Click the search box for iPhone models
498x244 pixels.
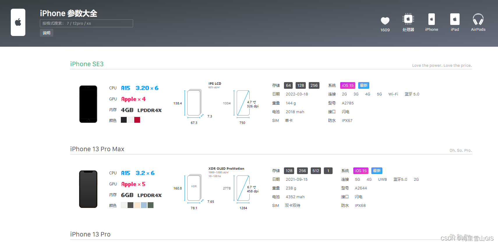click(86, 24)
